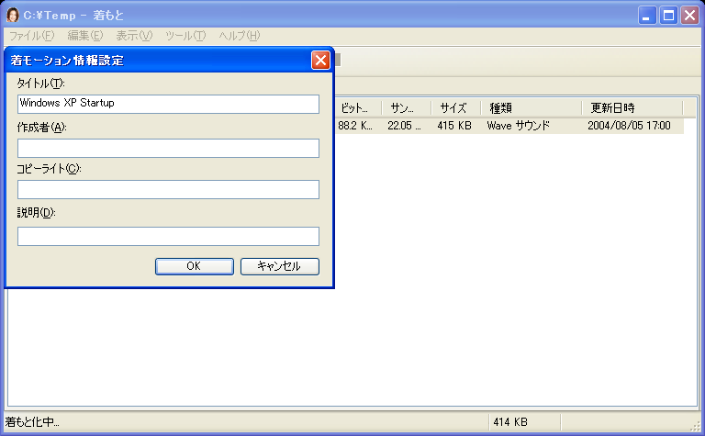This screenshot has width=705, height=436.
Task: Focus the 説明 text field
Action: [168, 236]
